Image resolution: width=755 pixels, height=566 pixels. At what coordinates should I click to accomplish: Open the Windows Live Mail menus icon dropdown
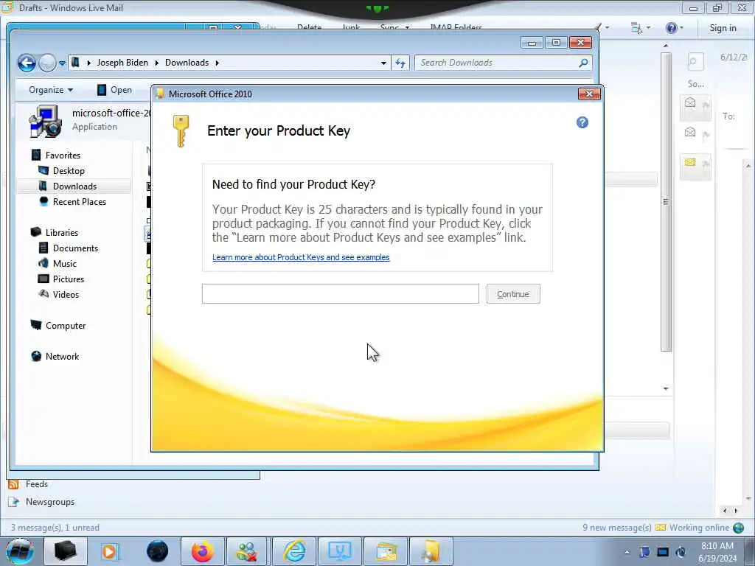click(x=641, y=28)
